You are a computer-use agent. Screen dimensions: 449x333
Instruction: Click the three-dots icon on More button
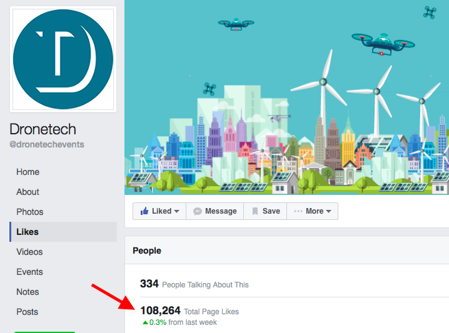tap(298, 211)
